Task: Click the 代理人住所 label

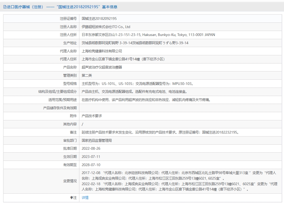Action: click(68, 59)
